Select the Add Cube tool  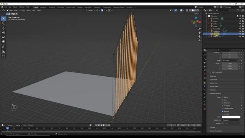click(3, 56)
